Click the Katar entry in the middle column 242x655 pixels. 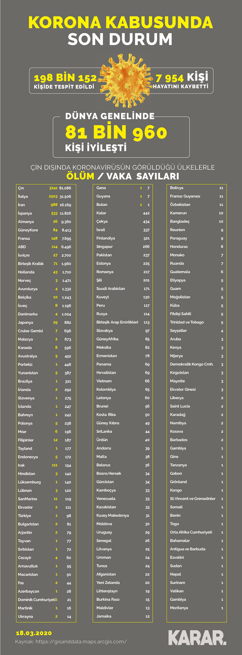101,213
